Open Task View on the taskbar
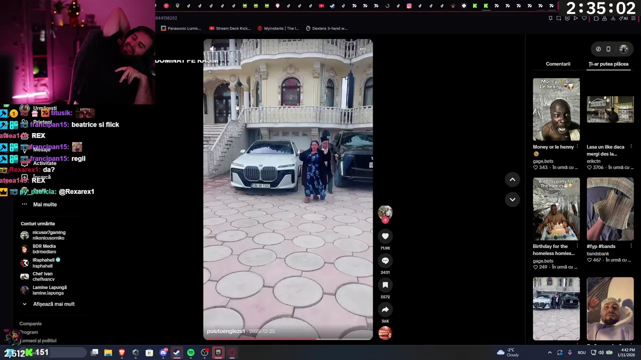 [x=94, y=352]
